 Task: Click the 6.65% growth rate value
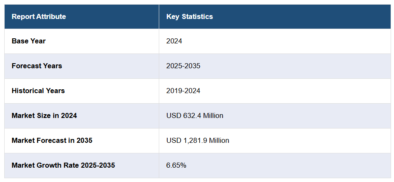(176, 165)
